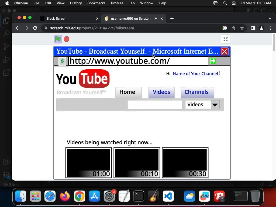The width and height of the screenshot is (276, 207).
Task: Open System Settings from the Dock
Action: (109, 196)
